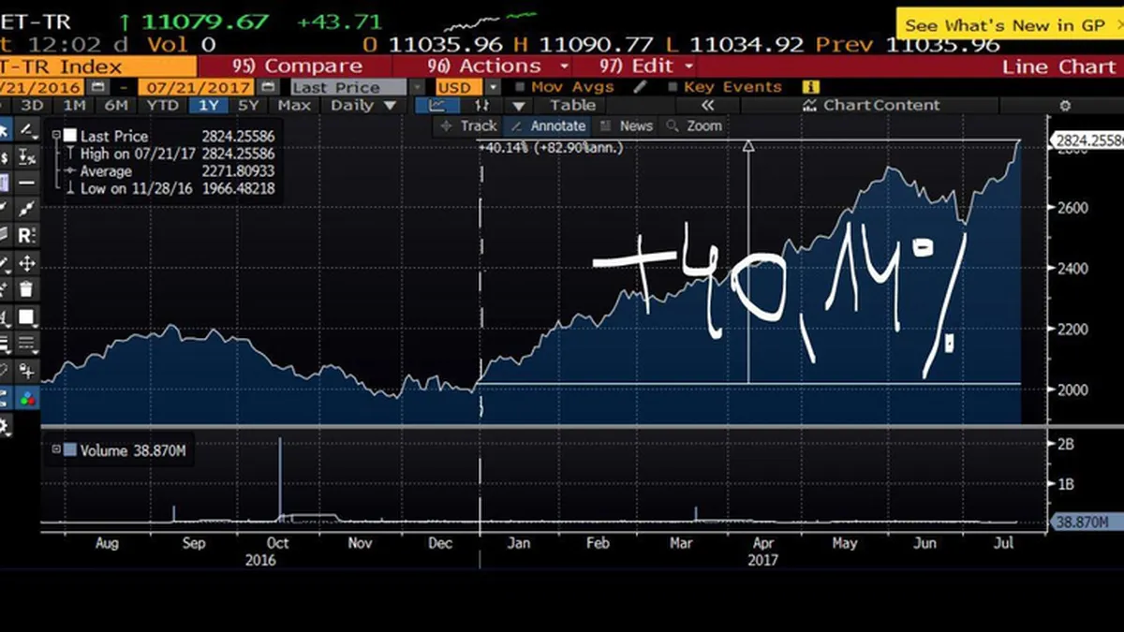
Task: Select the move arrows tool
Action: point(27,263)
